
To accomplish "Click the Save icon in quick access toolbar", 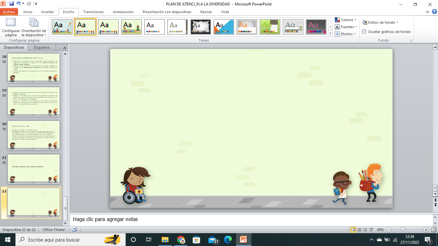I will [x=12, y=4].
